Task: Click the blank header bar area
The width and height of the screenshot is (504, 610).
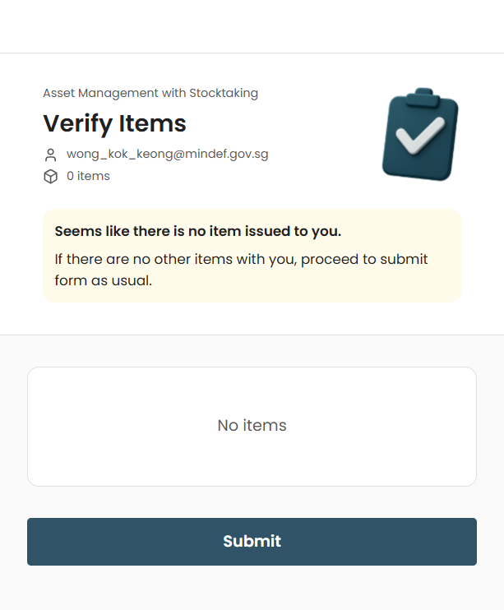Action: click(252, 26)
